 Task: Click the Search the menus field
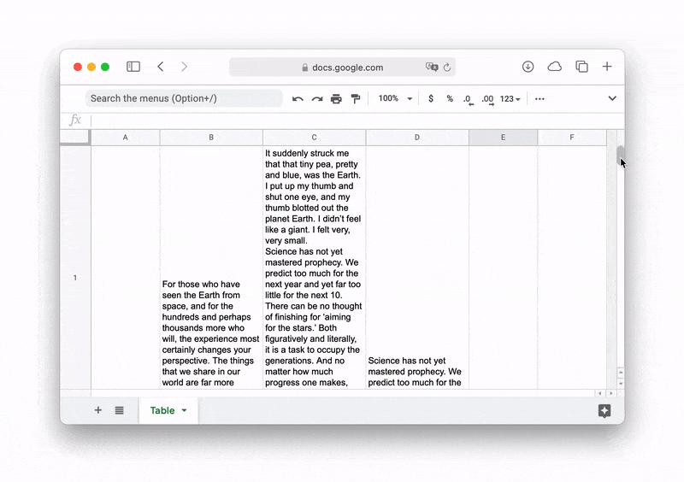[x=184, y=99]
